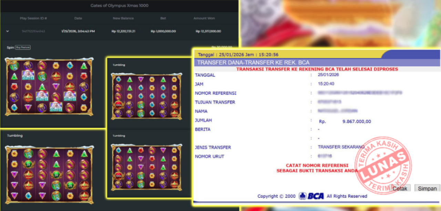Click the TRANSFER DANA-TRANSFER KE REK. BCA header

[252, 62]
